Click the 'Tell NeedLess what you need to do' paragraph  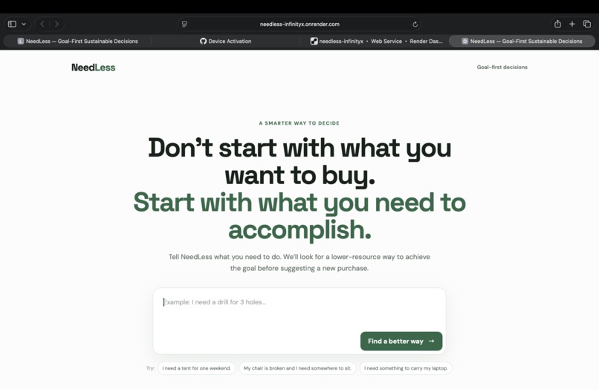(x=299, y=263)
